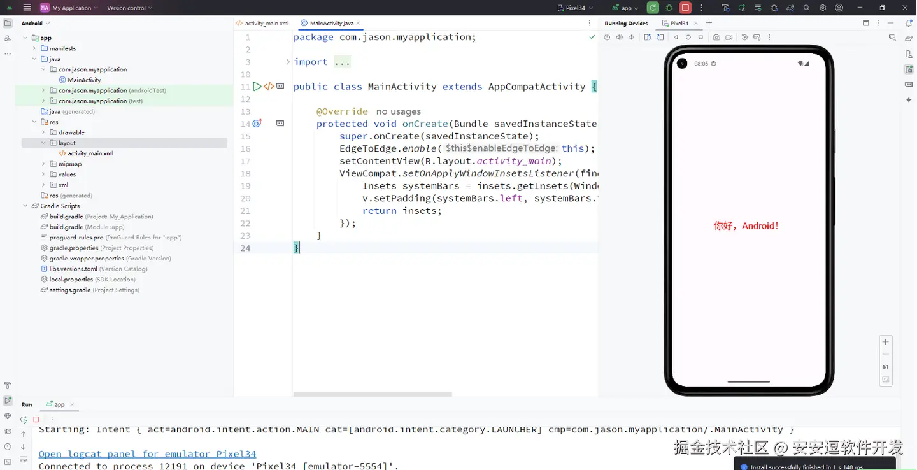Open the app run configuration dropdown
Viewport: 917px width, 470px height.
pyautogui.click(x=625, y=8)
